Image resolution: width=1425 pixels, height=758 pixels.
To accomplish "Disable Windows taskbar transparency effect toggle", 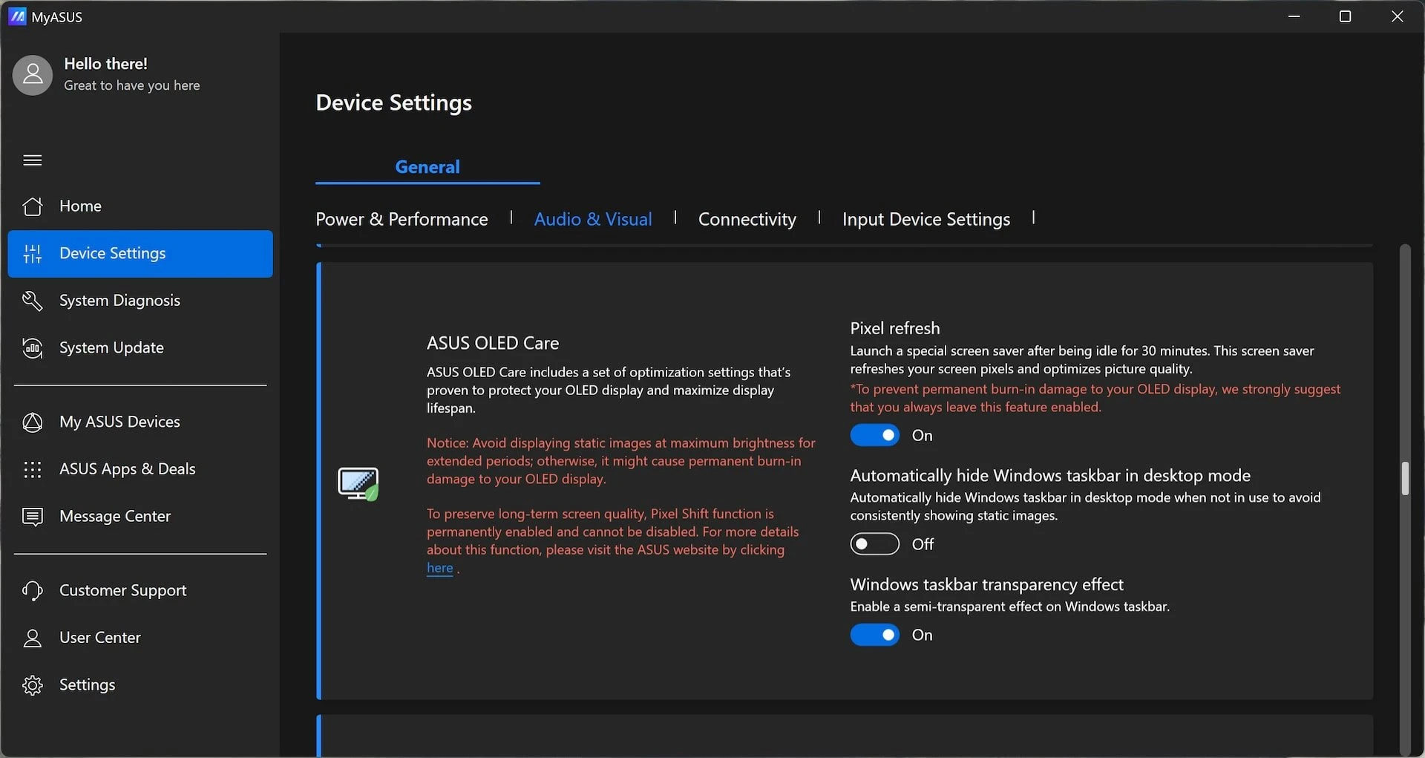I will [x=875, y=635].
